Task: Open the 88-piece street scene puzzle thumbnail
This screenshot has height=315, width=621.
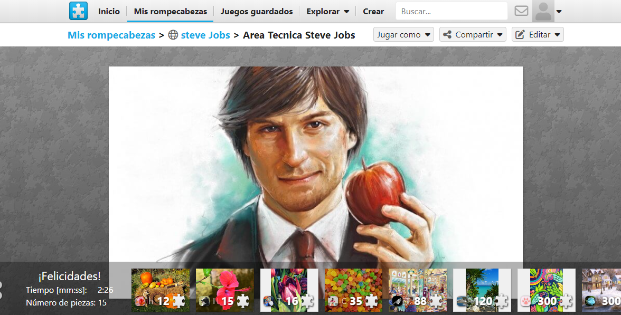Action: click(418, 290)
